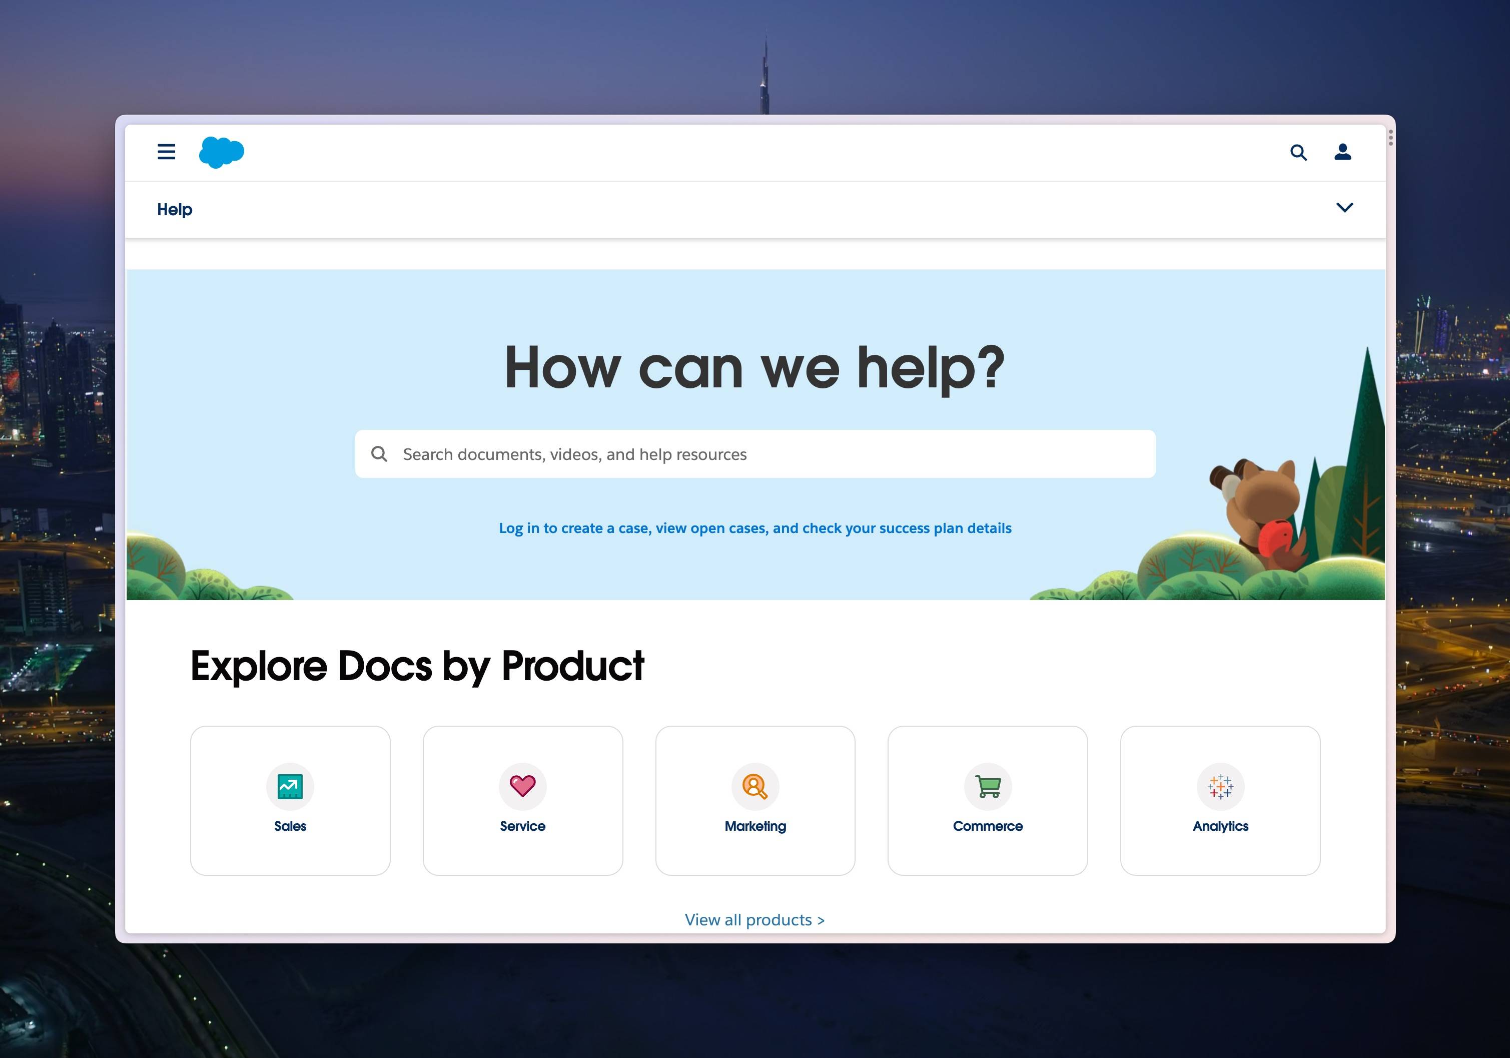
Task: Click the Analytics grid icon
Action: tap(1220, 786)
